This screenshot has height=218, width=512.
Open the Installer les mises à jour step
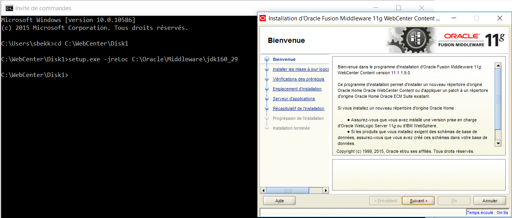(x=300, y=69)
